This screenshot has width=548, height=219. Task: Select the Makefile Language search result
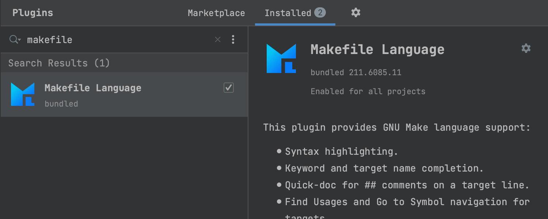click(x=124, y=95)
